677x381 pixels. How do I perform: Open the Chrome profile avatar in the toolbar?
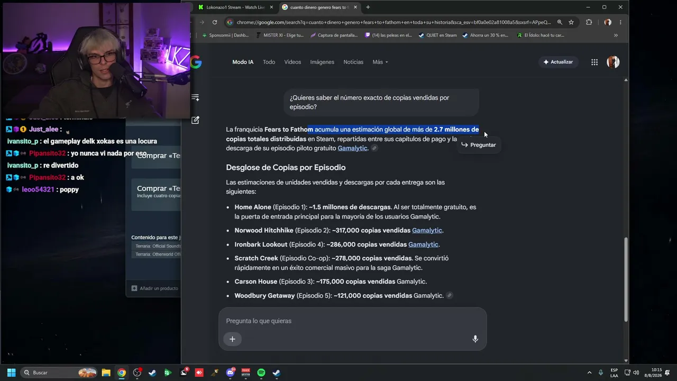(x=608, y=22)
